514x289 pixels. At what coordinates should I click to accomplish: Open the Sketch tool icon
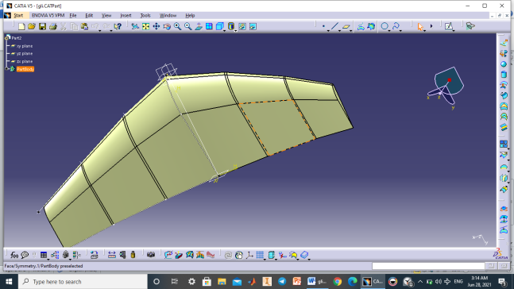pos(449,26)
